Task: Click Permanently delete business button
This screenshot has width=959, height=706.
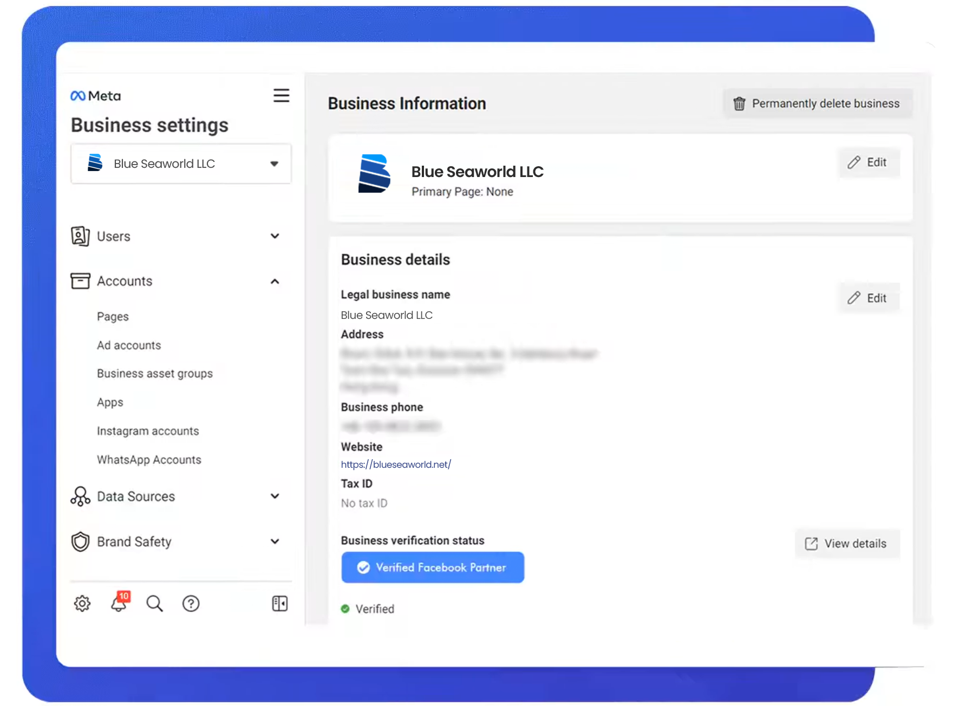Action: [818, 103]
